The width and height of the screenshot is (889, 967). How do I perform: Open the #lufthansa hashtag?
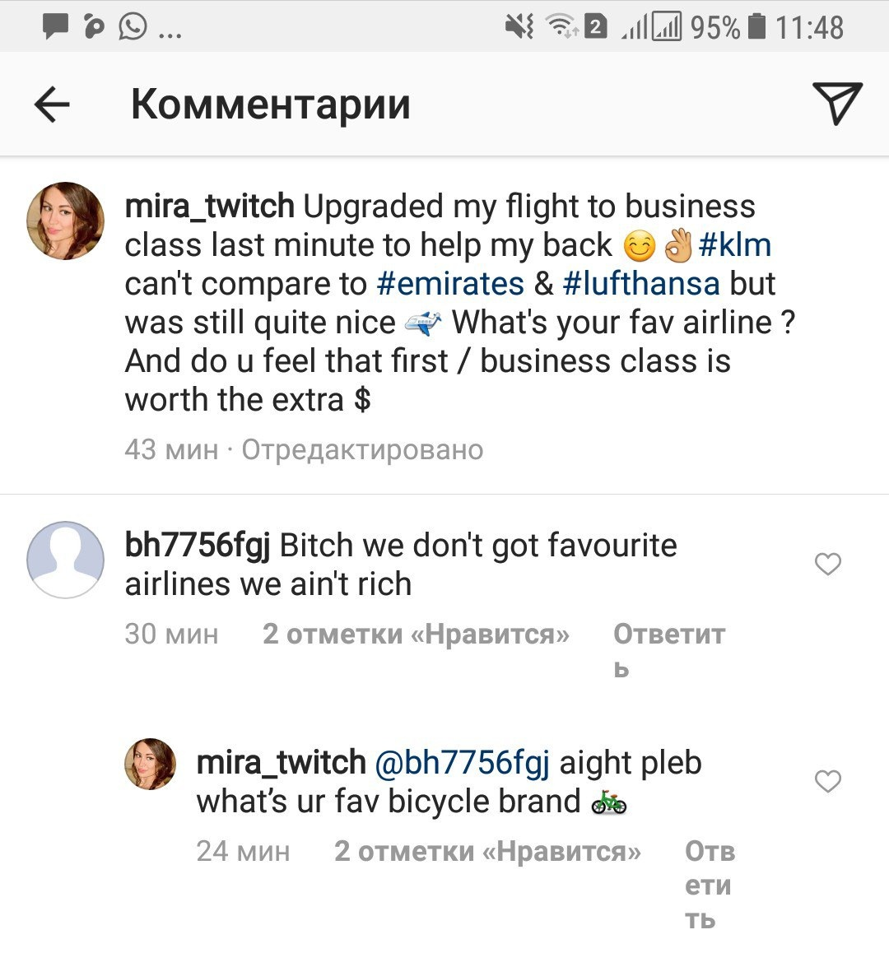641,284
